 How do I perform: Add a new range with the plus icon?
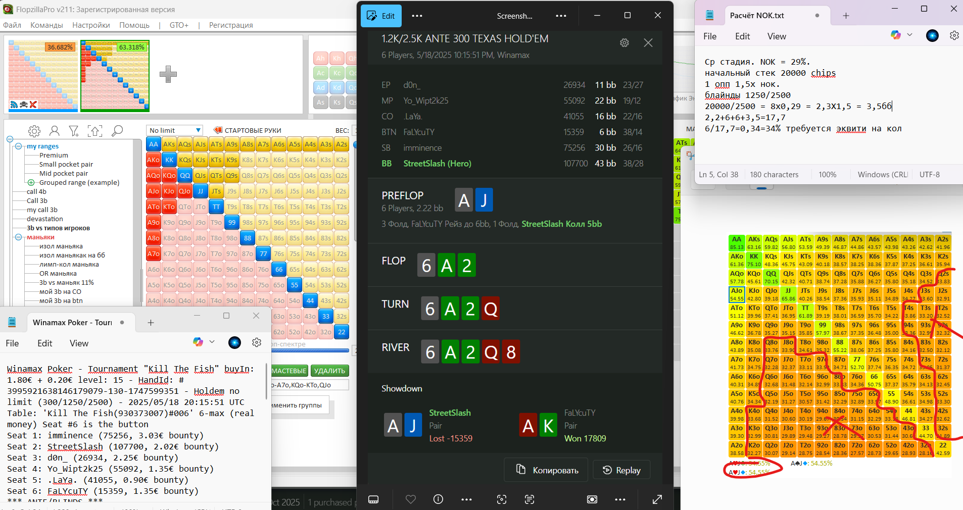168,74
